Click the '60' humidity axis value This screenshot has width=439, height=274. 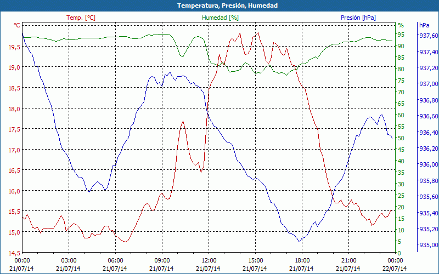point(401,115)
